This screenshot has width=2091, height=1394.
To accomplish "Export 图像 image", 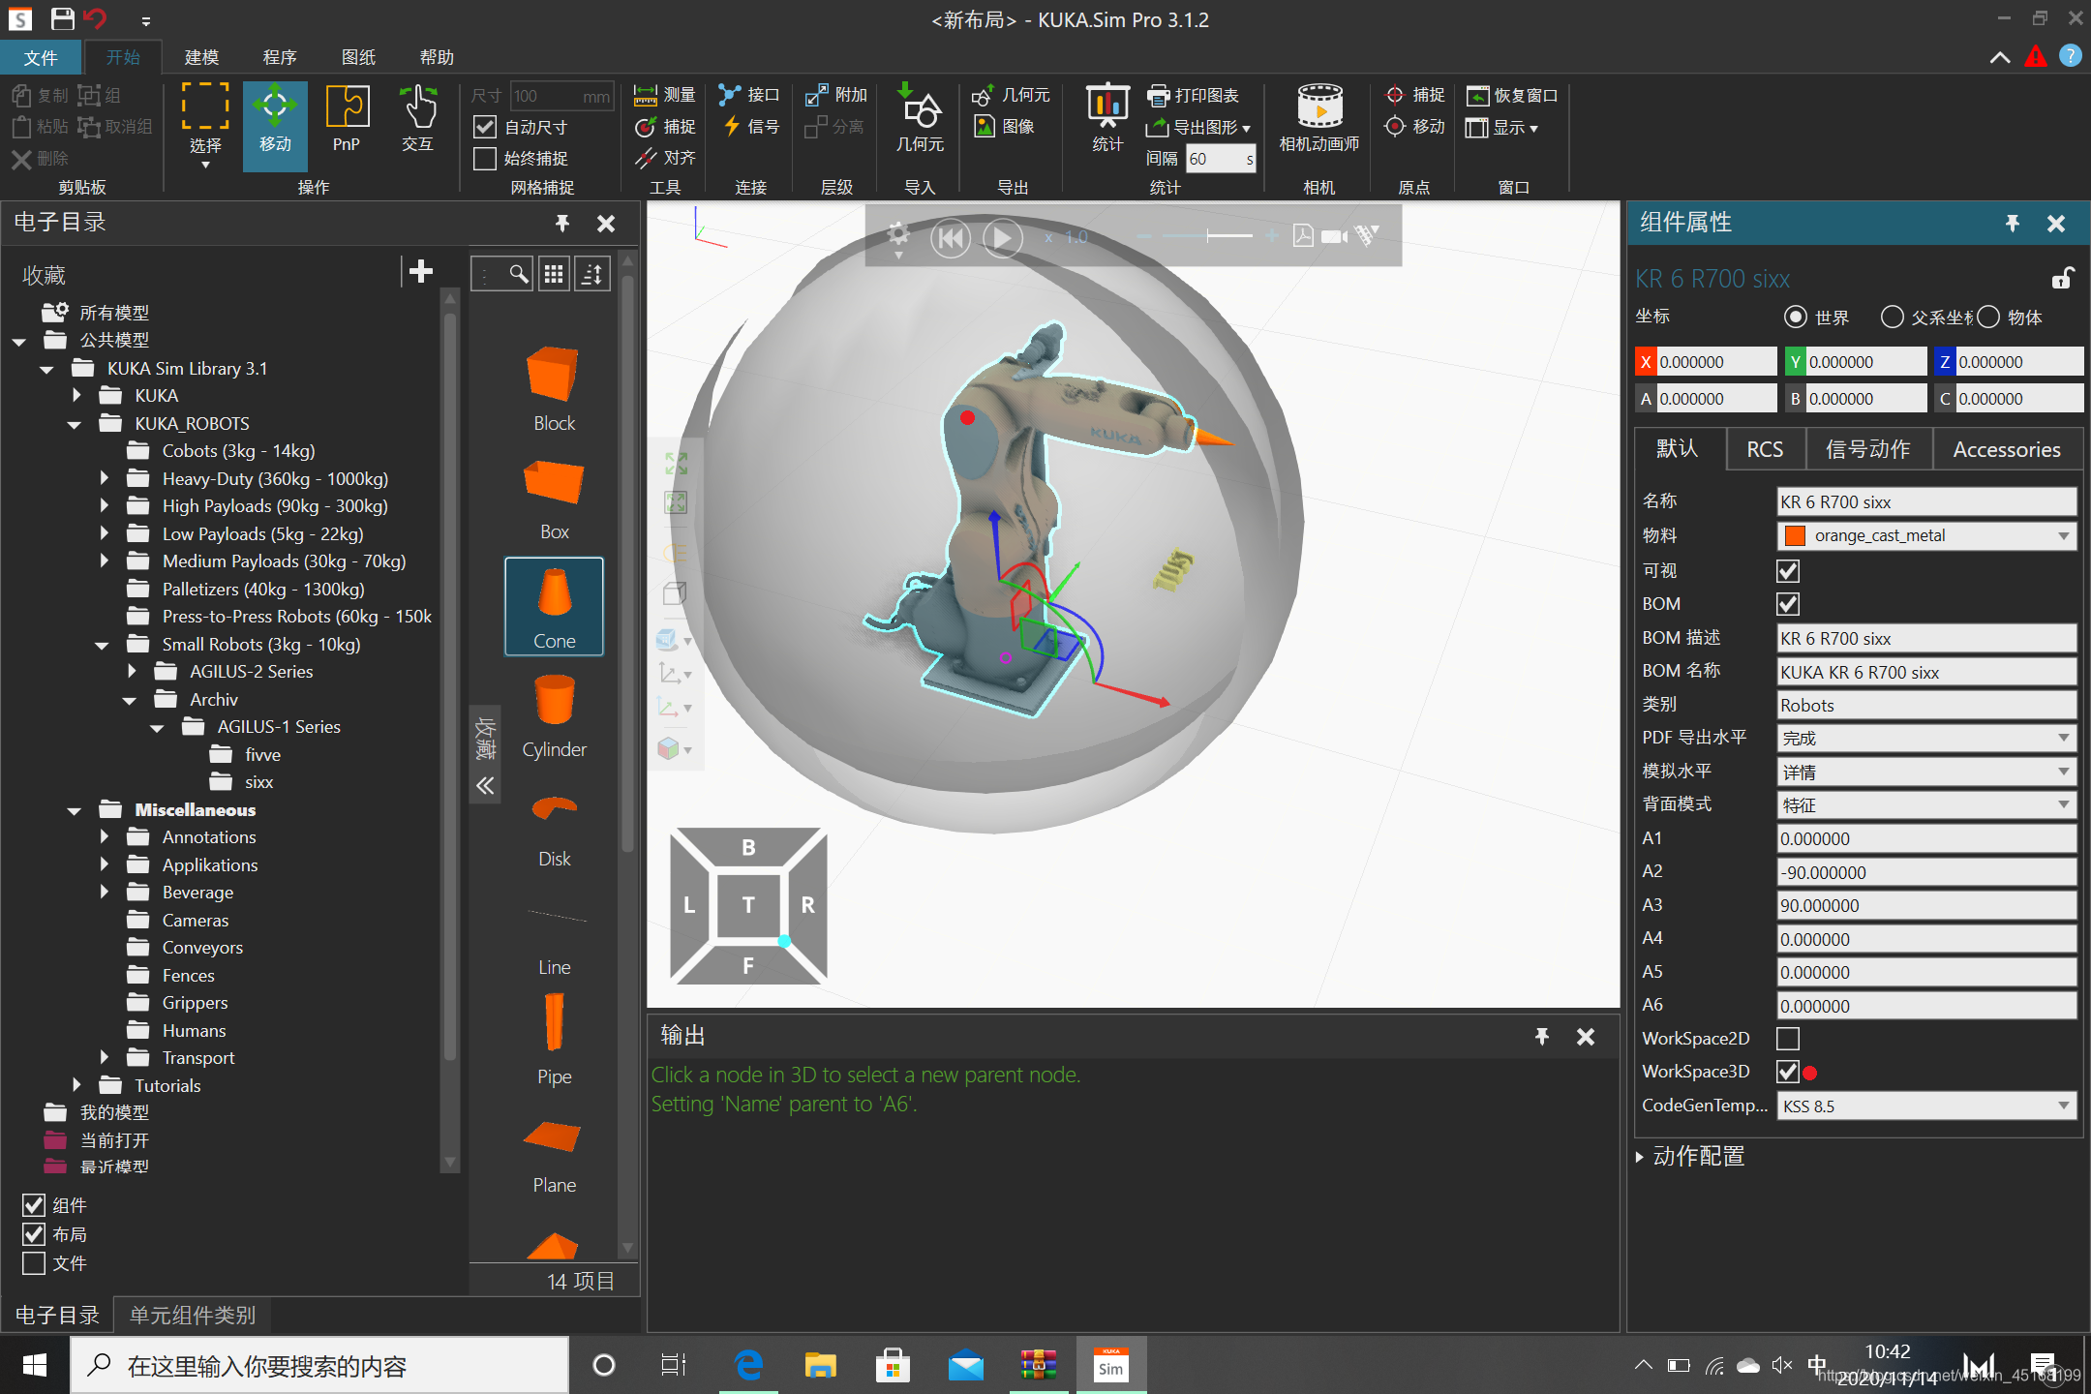I will click(x=1004, y=126).
